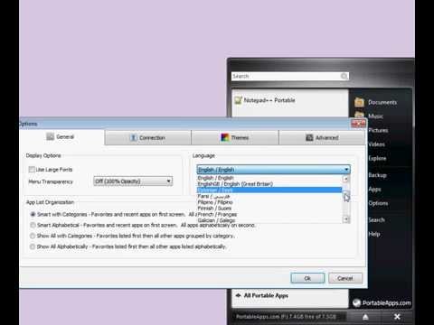Click Apps in PortableApps menu

374,190
